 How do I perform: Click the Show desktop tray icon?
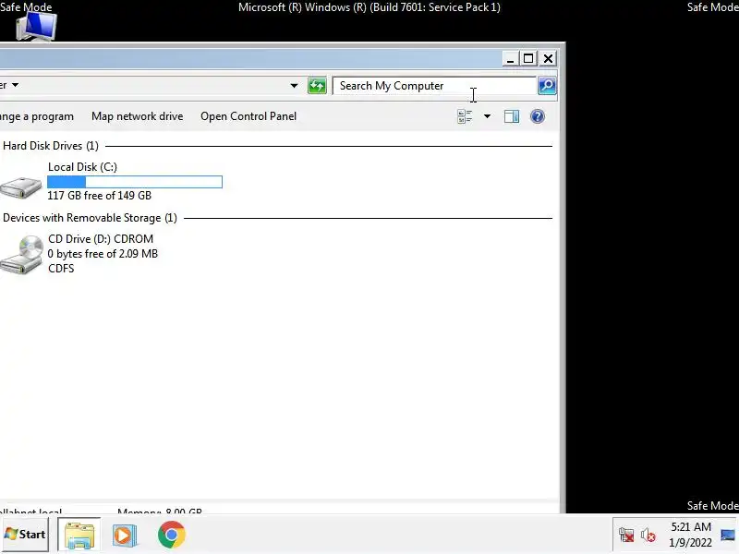coord(729,535)
